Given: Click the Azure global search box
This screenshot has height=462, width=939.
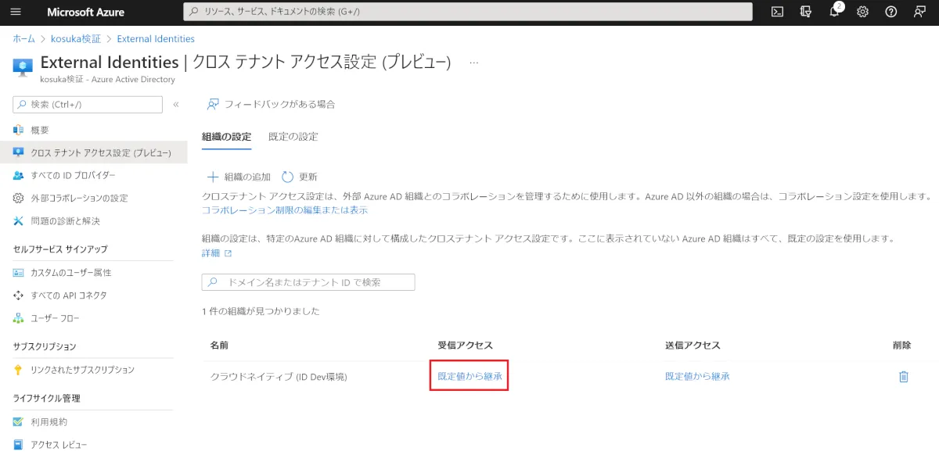Looking at the screenshot, I should [x=468, y=12].
